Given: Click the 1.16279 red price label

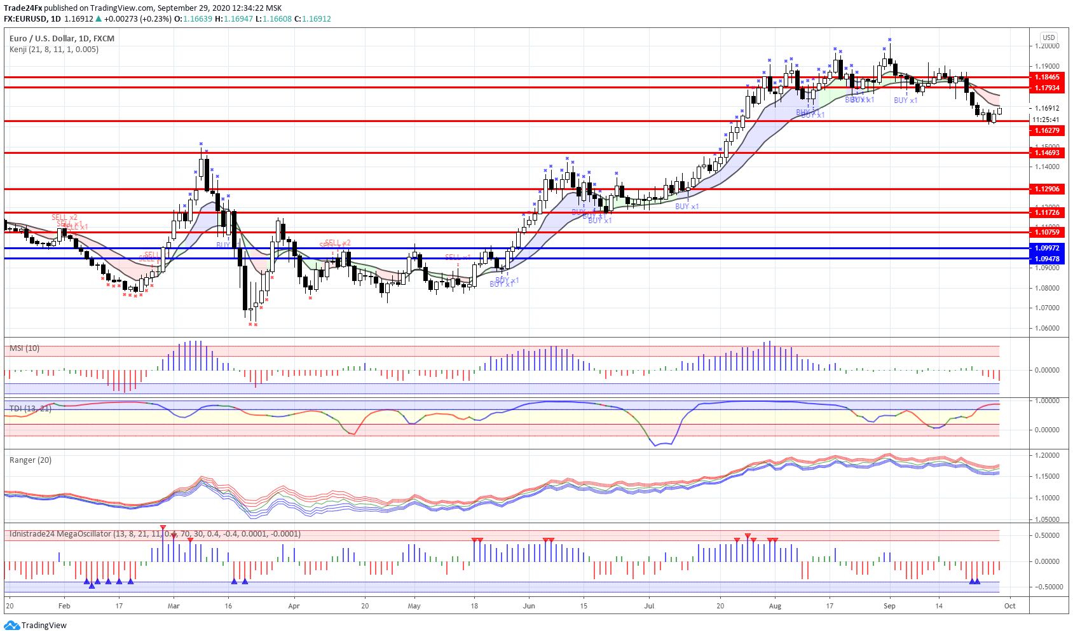Looking at the screenshot, I should [1048, 131].
